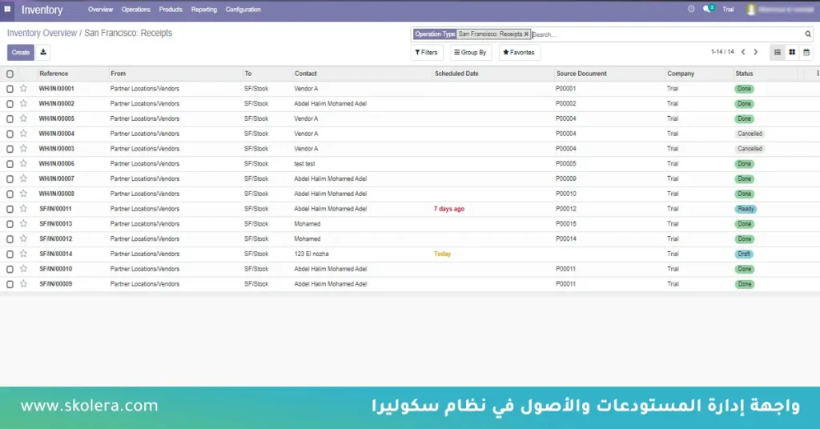Check the WH/IN/00008 row checkbox
The image size is (820, 429).
(10, 194)
